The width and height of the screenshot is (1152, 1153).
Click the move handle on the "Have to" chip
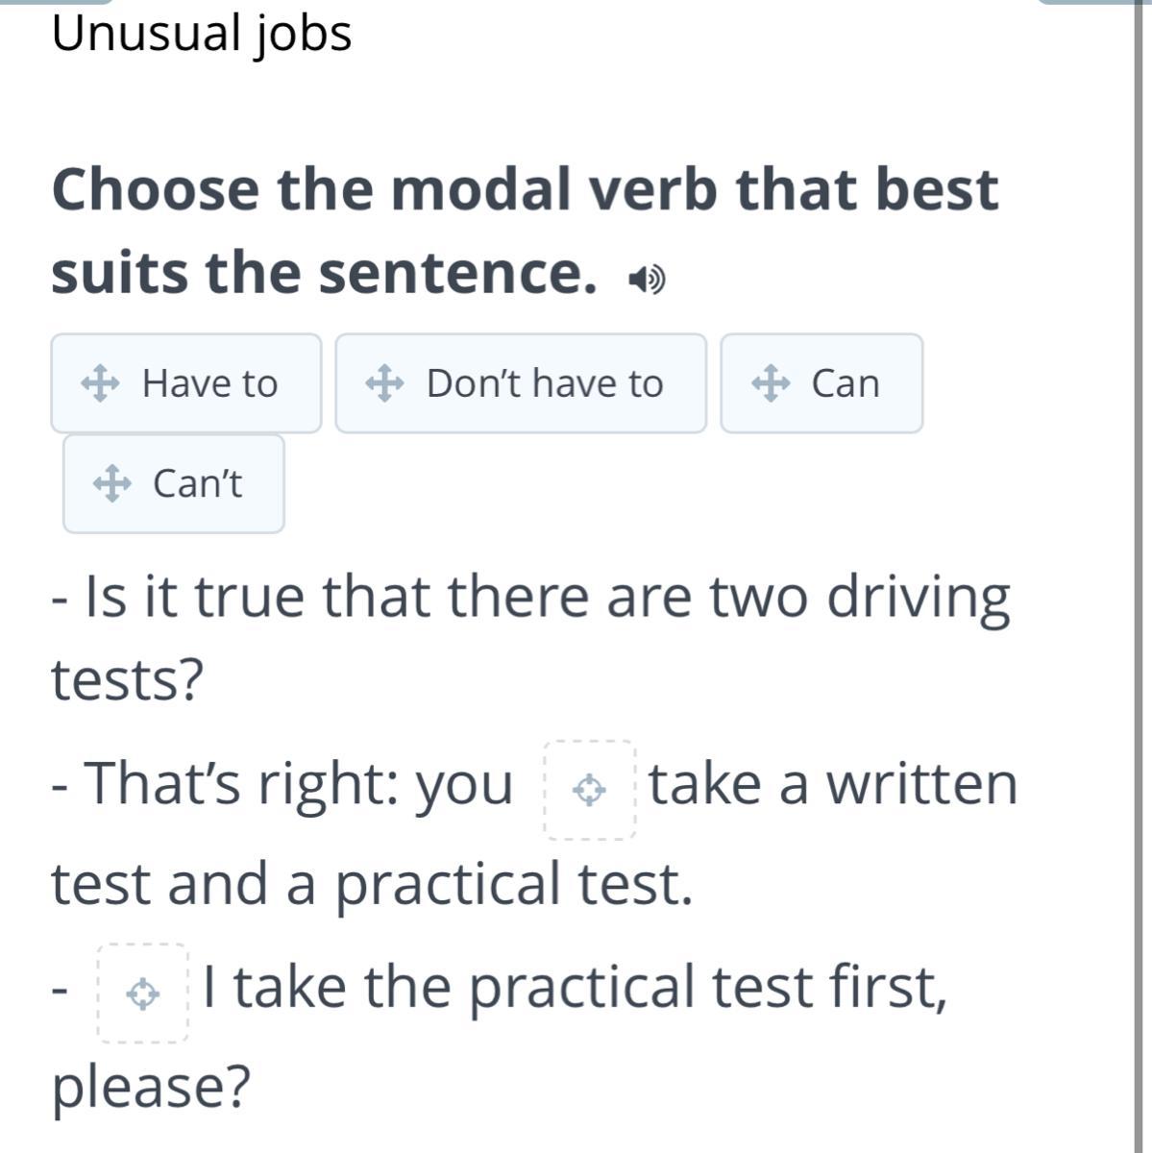(x=100, y=383)
